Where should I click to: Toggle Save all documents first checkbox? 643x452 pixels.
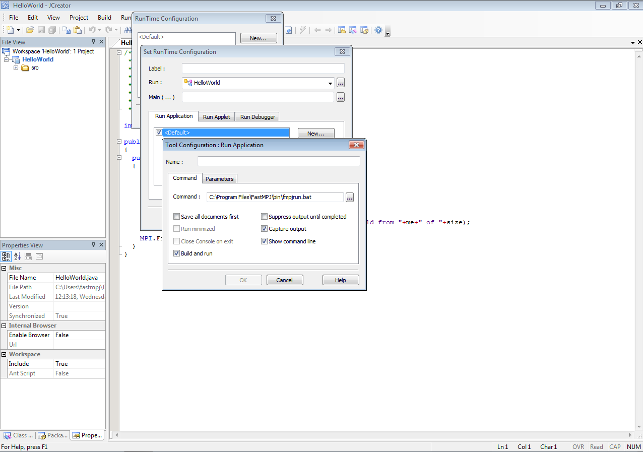(176, 217)
